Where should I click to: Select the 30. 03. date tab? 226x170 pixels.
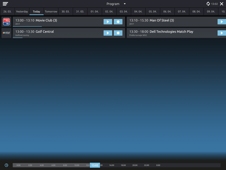point(66,11)
